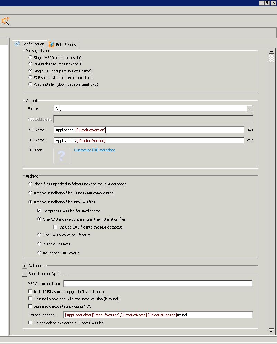Select the Configuration tab

30,44
